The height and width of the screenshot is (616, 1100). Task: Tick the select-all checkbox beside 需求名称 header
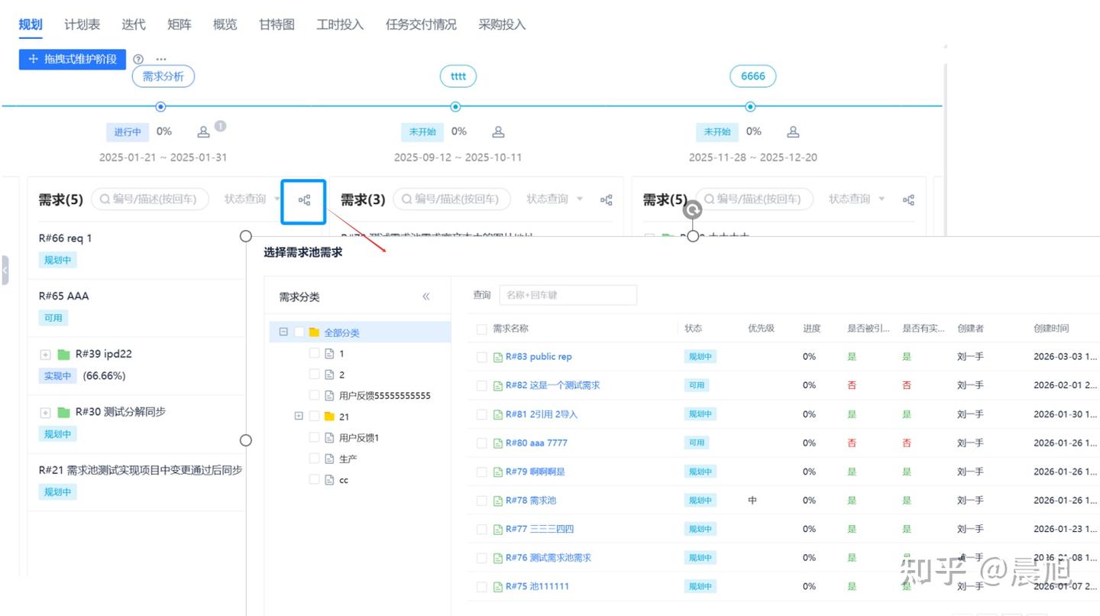point(481,329)
